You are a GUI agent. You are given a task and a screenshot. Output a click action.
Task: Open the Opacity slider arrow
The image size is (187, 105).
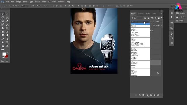point(162,22)
